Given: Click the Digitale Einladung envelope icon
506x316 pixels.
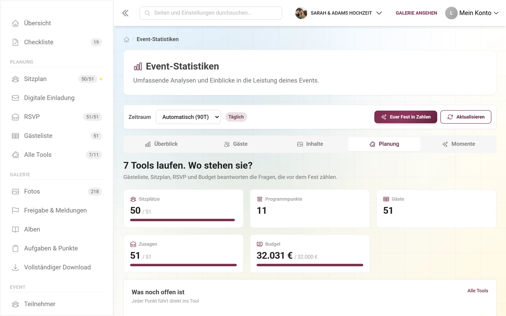Looking at the screenshot, I should pos(15,98).
